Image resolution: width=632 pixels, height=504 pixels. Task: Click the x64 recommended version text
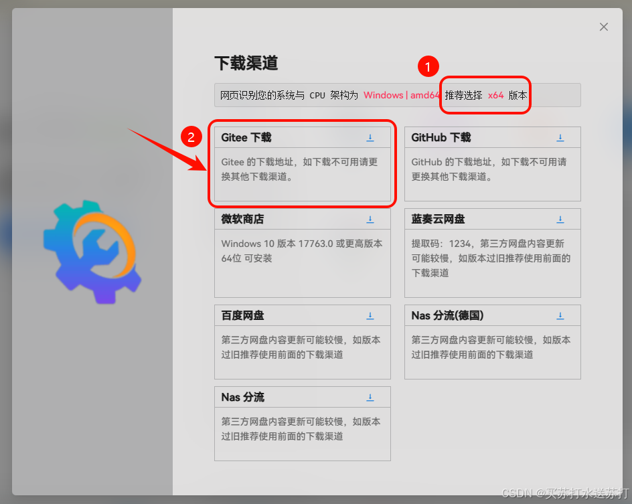tap(496, 96)
